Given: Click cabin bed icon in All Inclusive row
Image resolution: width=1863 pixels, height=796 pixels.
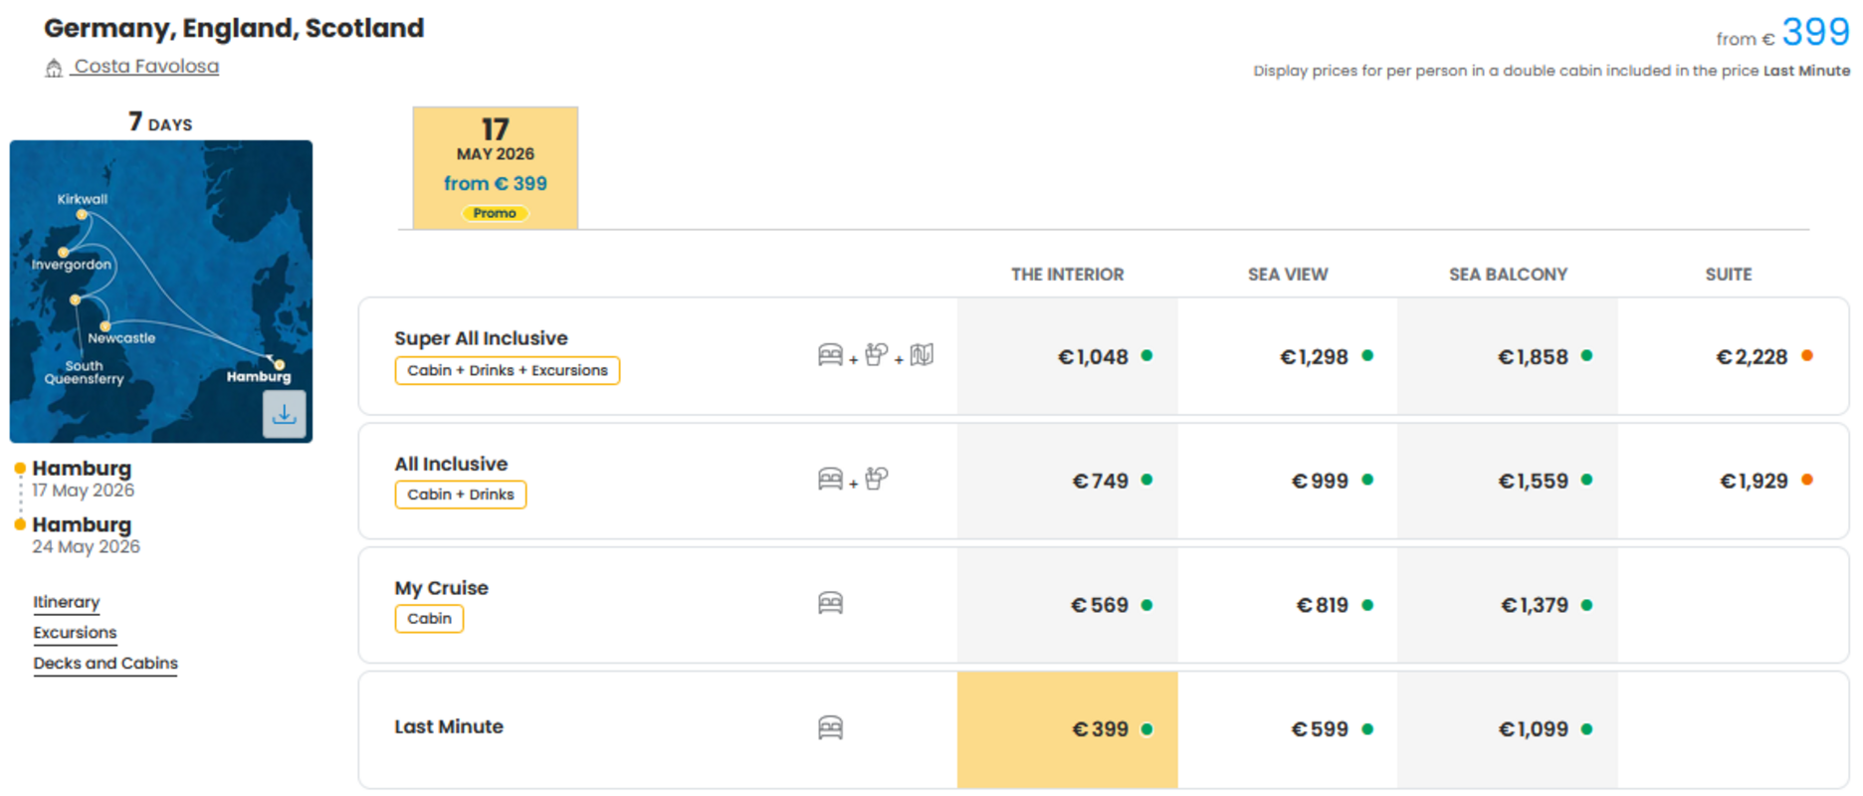Looking at the screenshot, I should [830, 480].
